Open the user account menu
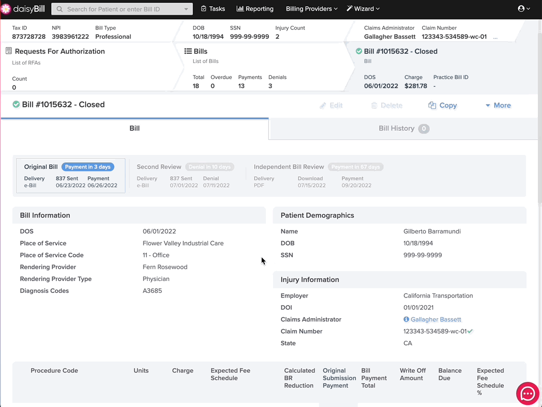Screen dimensions: 542x407 pos(524,9)
